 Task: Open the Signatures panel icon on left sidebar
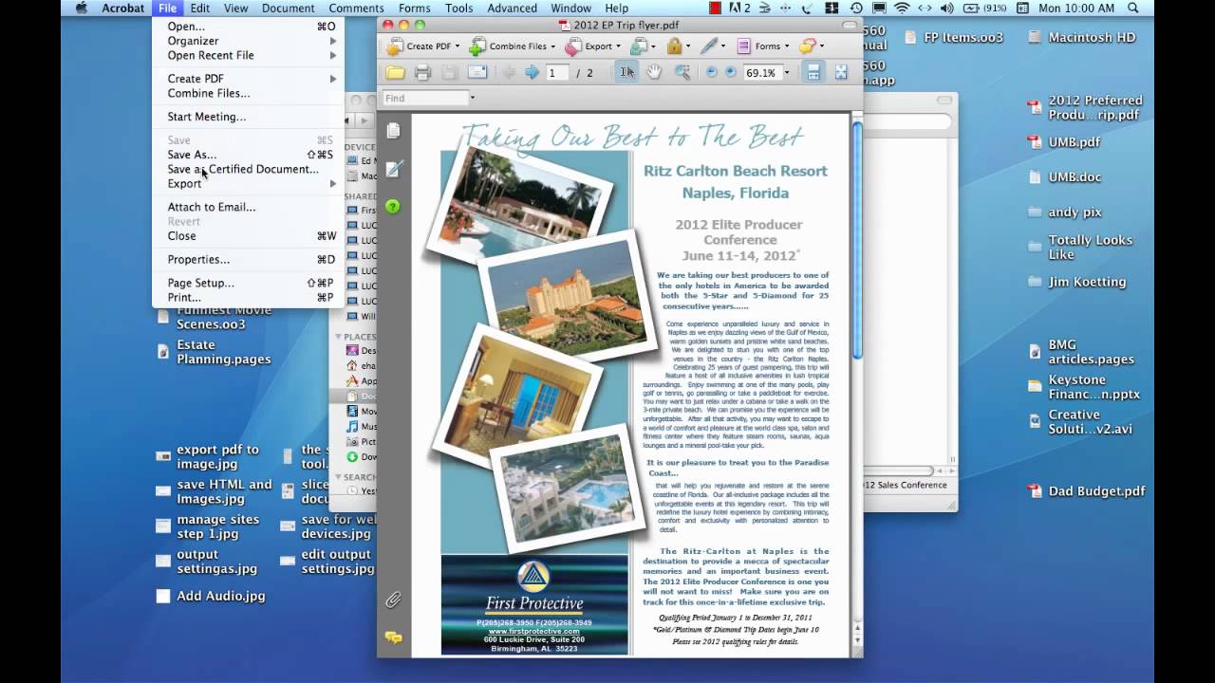[x=393, y=169]
